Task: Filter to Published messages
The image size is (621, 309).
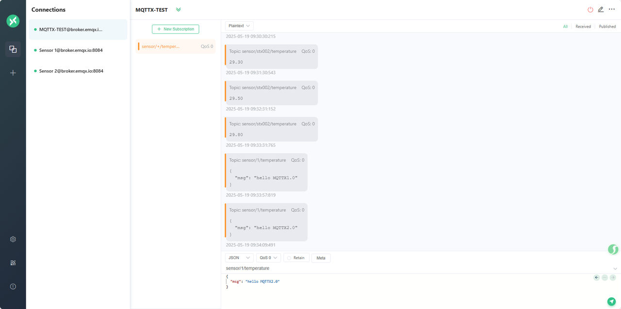Action: pos(607,27)
